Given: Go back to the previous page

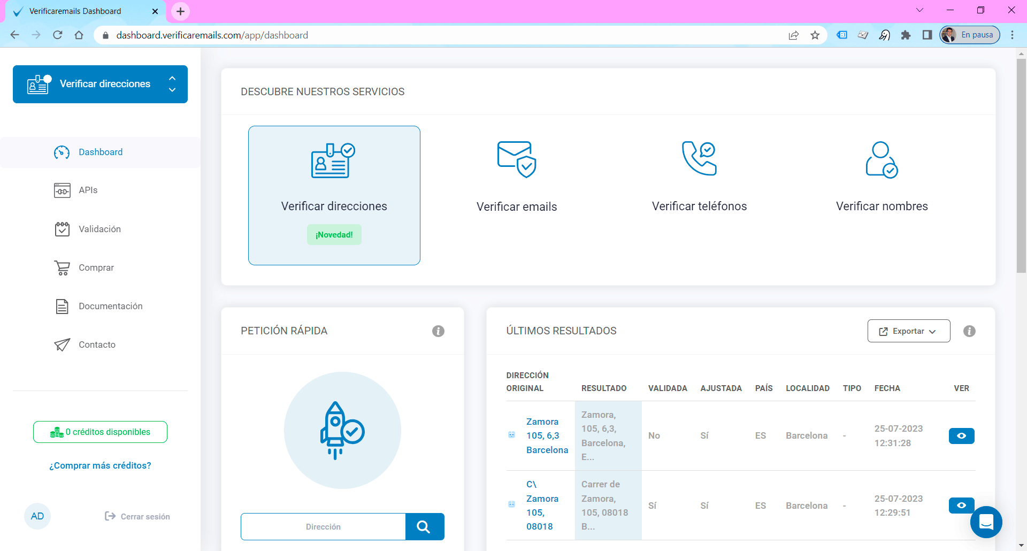Looking at the screenshot, I should [15, 35].
